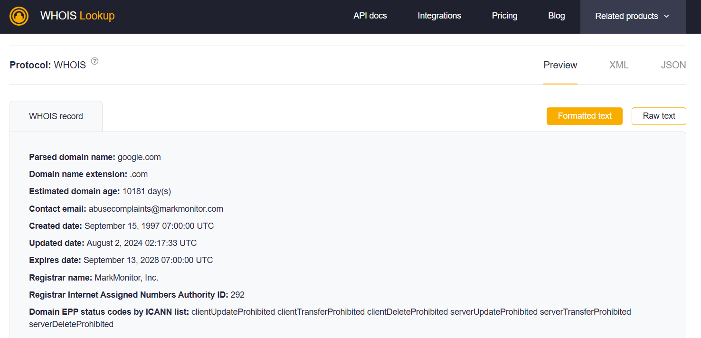
Task: Click the Registrar Internet Assigned Numbers Authority ID label
Action: pos(129,295)
